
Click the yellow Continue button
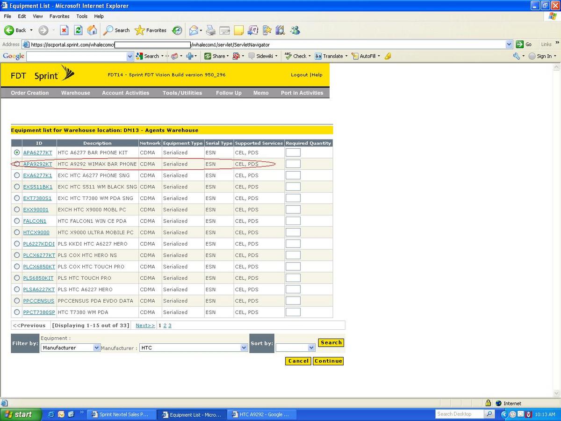pyautogui.click(x=328, y=361)
